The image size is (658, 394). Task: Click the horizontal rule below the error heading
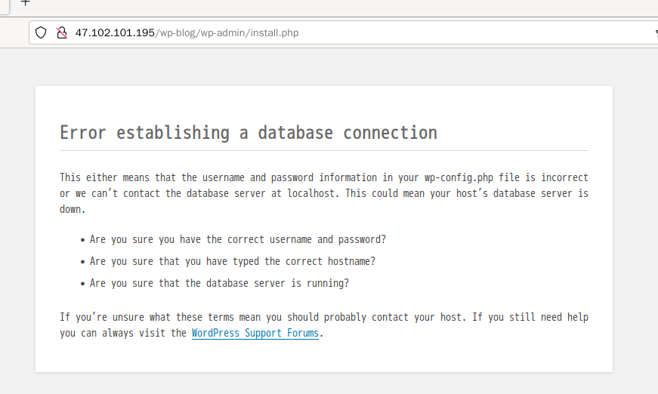324,150
